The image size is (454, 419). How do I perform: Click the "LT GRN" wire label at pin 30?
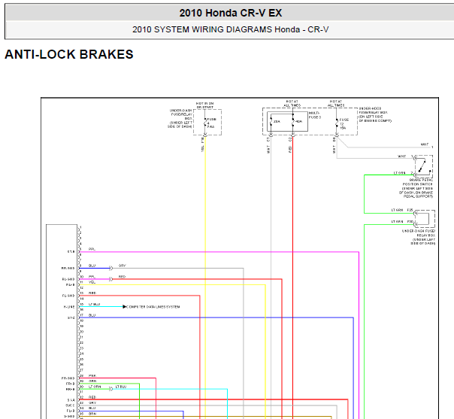(95, 387)
